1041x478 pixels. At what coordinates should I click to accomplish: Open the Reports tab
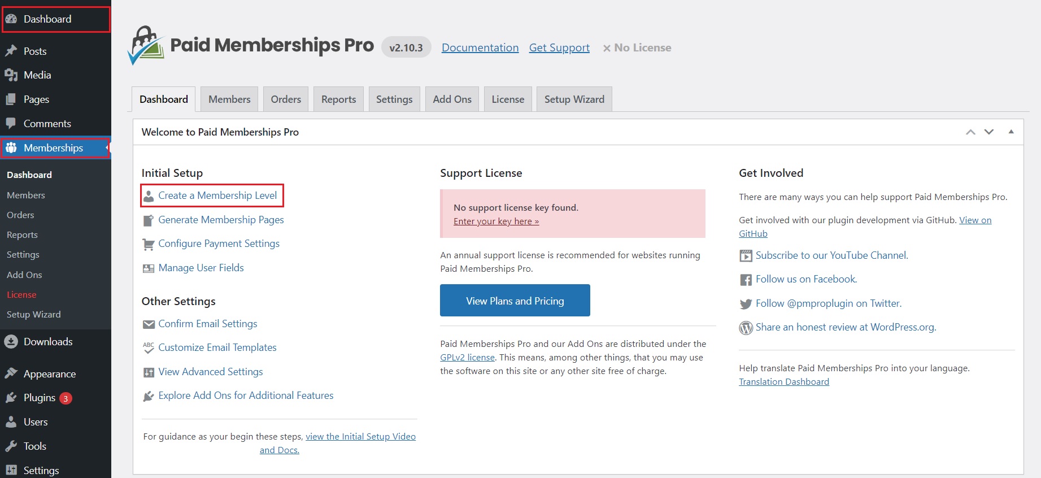(x=338, y=99)
